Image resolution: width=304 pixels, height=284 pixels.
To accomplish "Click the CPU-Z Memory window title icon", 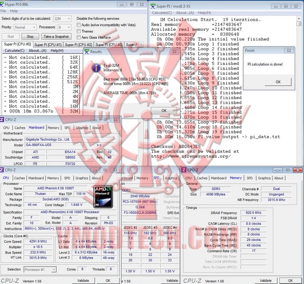I will pyautogui.click(x=184, y=170).
